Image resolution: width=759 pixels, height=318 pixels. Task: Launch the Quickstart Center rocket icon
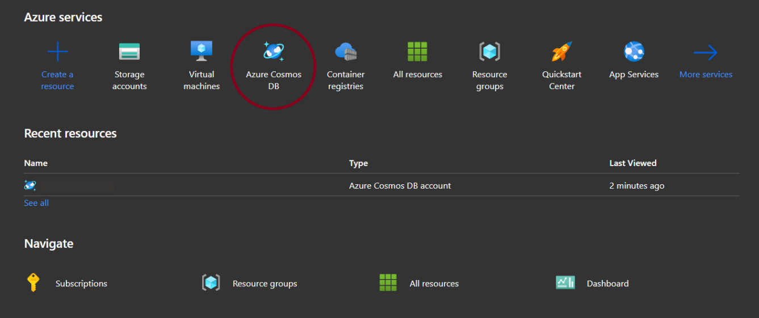pyautogui.click(x=561, y=52)
